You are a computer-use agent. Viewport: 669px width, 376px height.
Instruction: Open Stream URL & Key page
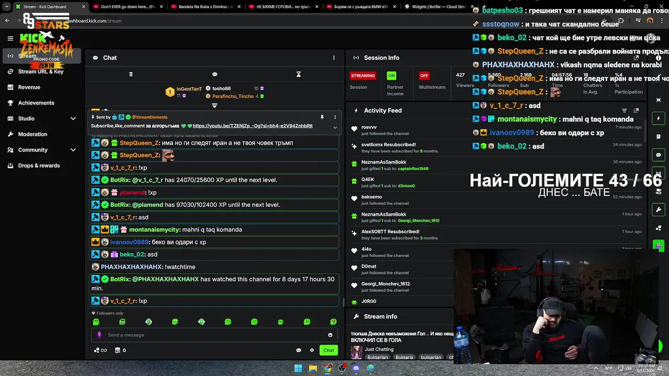pyautogui.click(x=42, y=72)
